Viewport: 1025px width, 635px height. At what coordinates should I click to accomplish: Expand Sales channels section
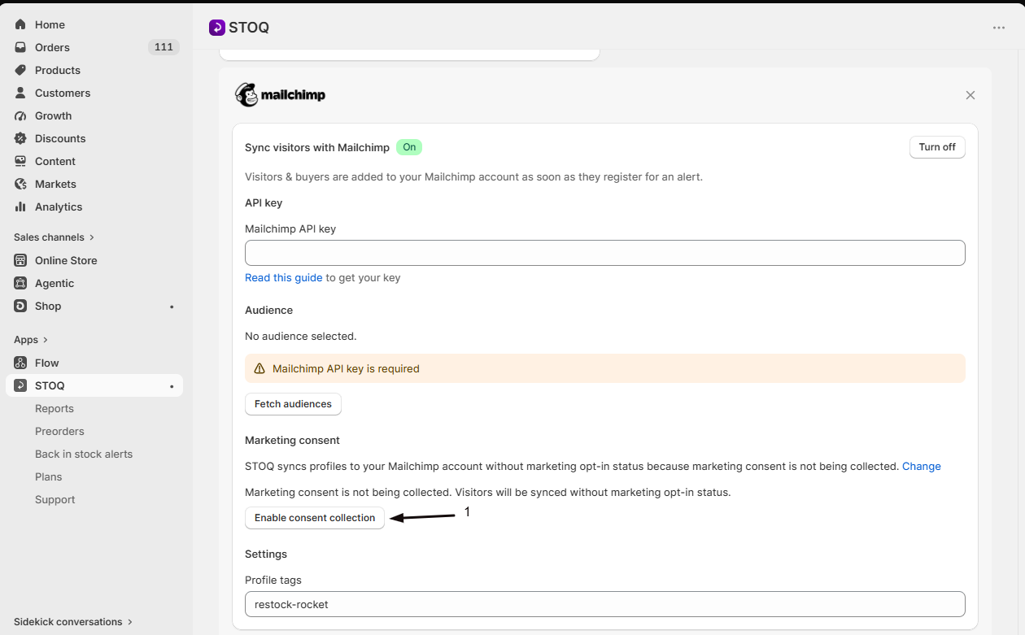click(55, 237)
